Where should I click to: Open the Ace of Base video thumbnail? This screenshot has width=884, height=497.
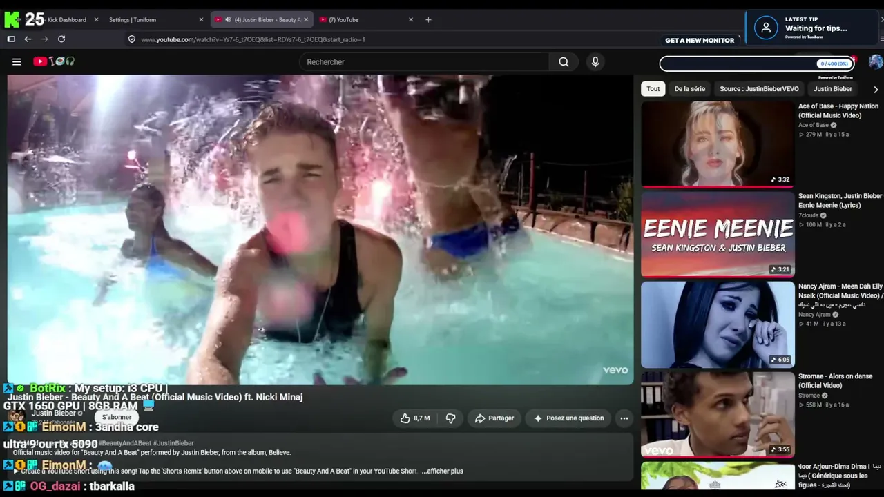(x=718, y=144)
